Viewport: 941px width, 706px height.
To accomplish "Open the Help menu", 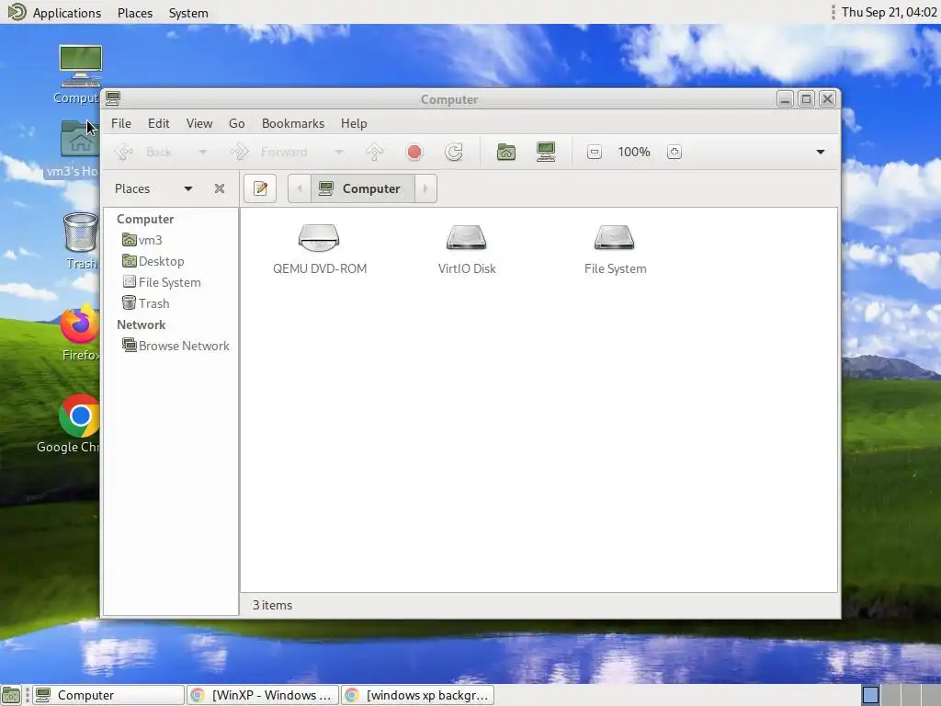I will (x=354, y=123).
